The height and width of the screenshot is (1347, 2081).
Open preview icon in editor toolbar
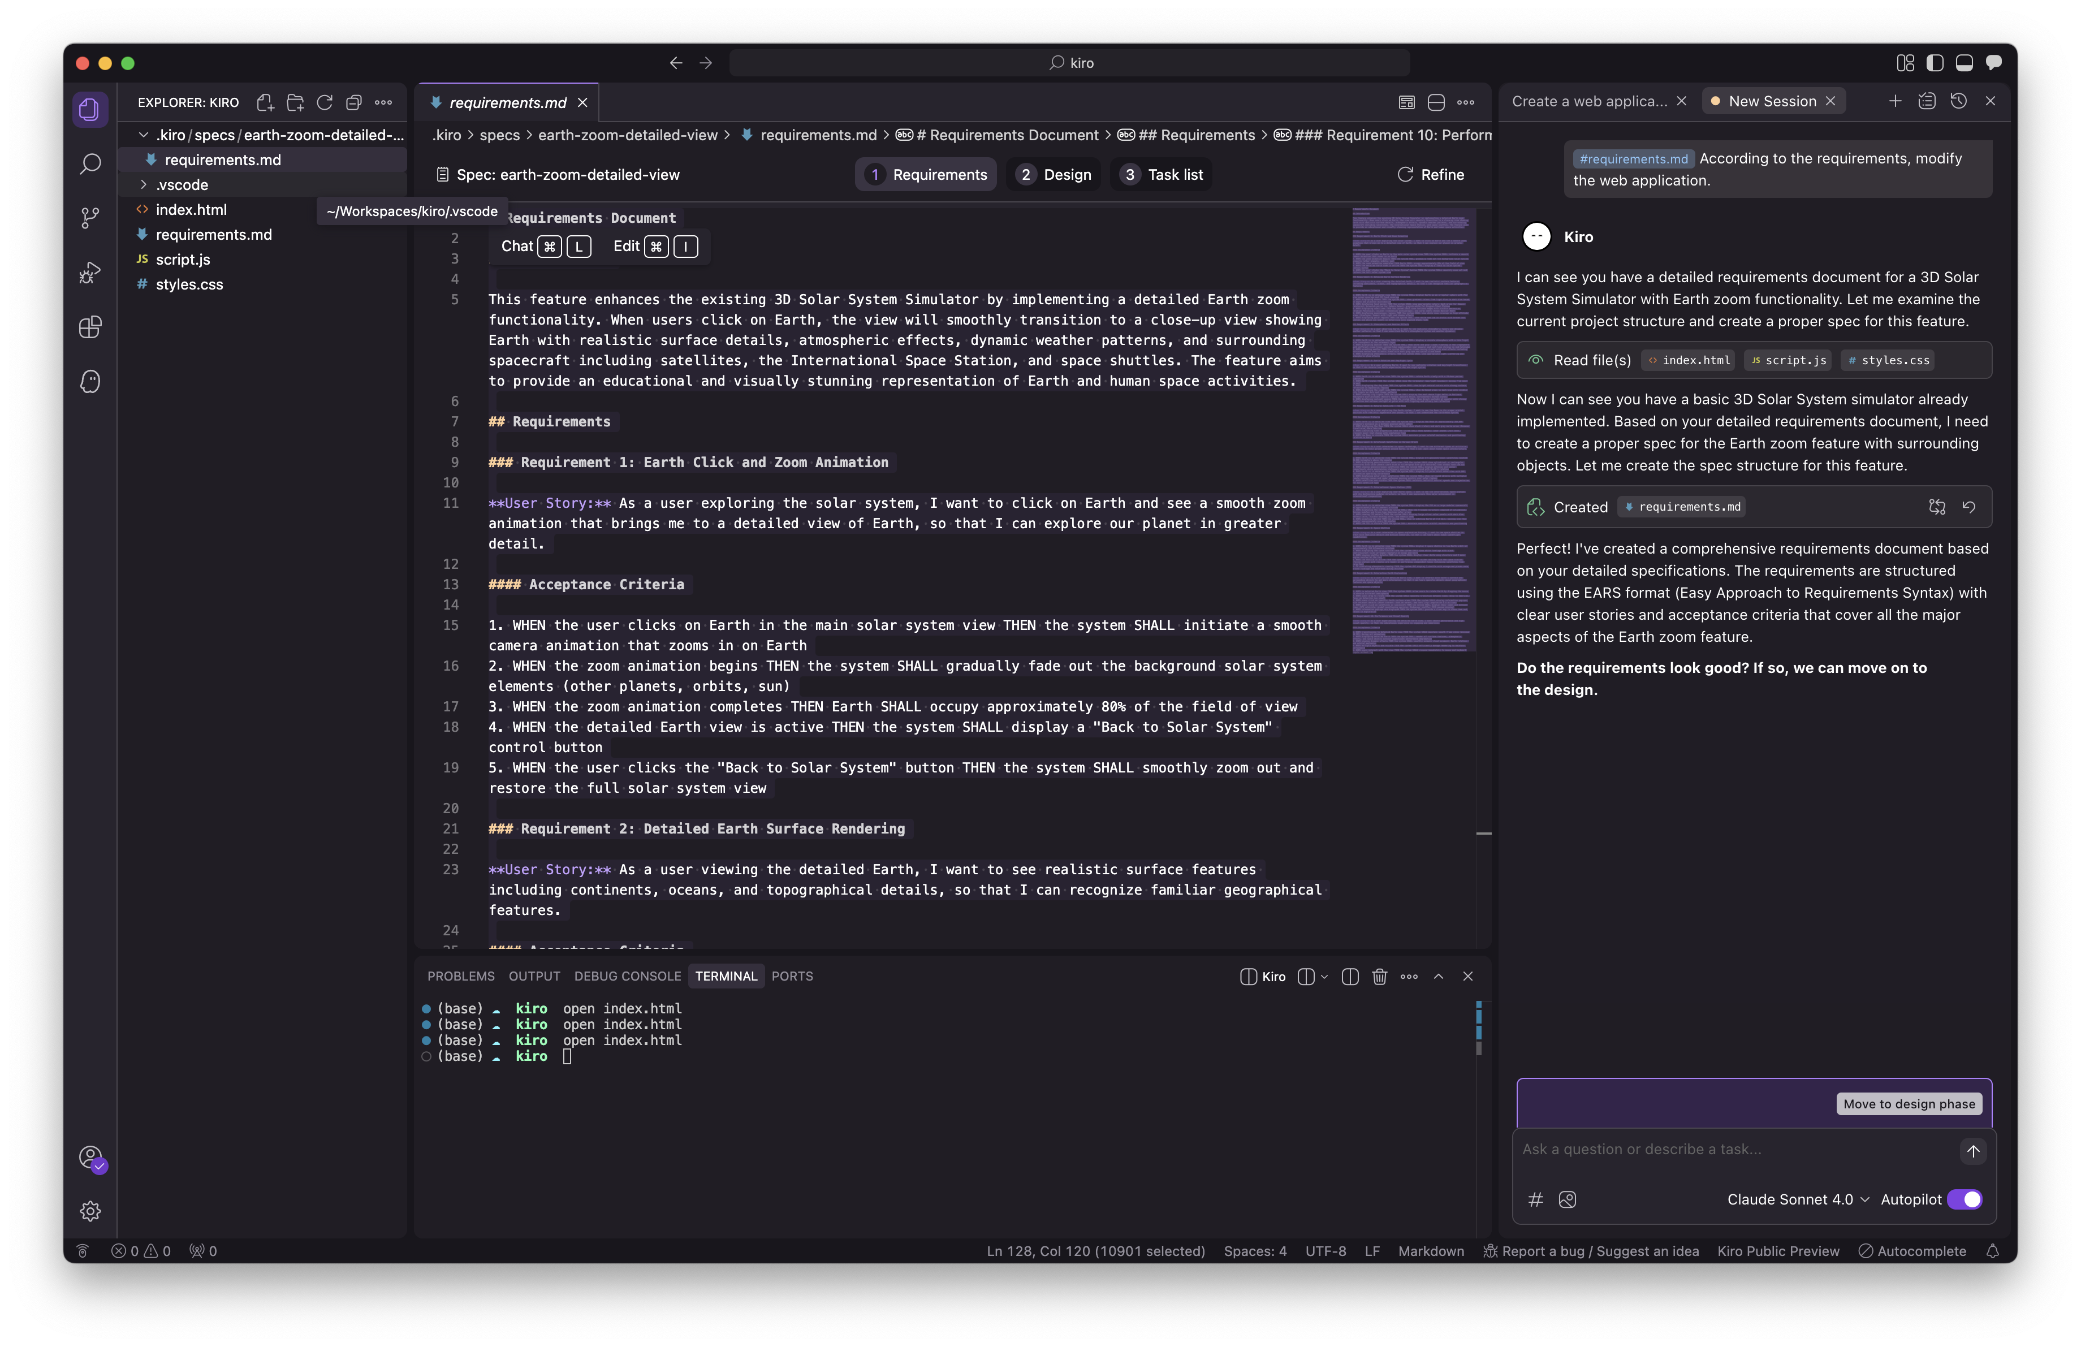point(1407,102)
